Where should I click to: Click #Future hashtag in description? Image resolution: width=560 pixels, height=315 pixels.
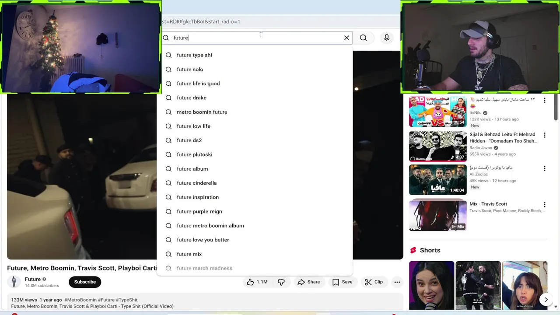pos(106,300)
